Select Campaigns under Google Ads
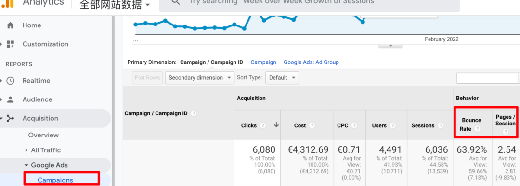Viewport: 520px width, 186px height. (x=55, y=180)
